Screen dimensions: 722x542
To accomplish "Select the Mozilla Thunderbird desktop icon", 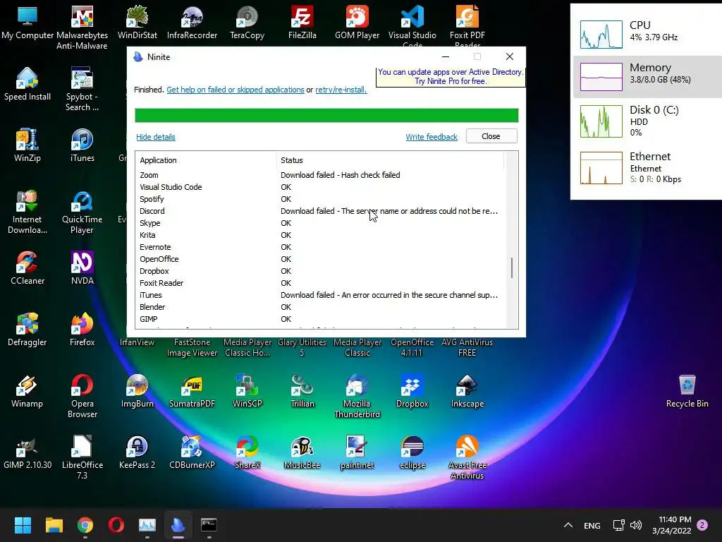I will point(357,395).
